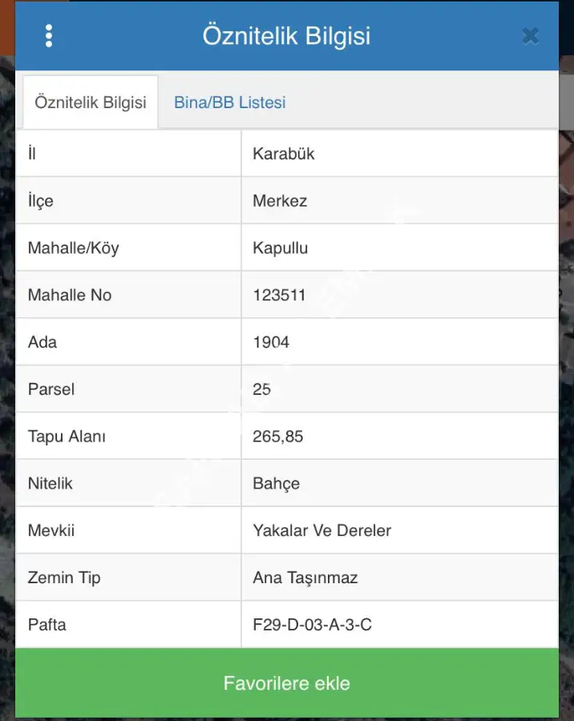574x721 pixels.
Task: Close the Öznitelik Bilgisi dialog
Action: tap(530, 36)
